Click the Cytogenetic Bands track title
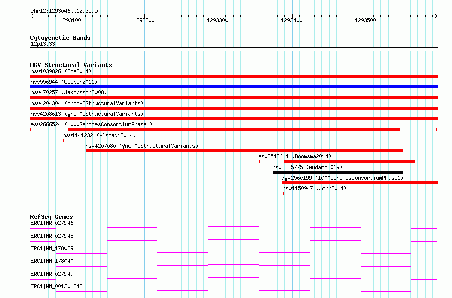The image size is (452, 298). point(60,38)
